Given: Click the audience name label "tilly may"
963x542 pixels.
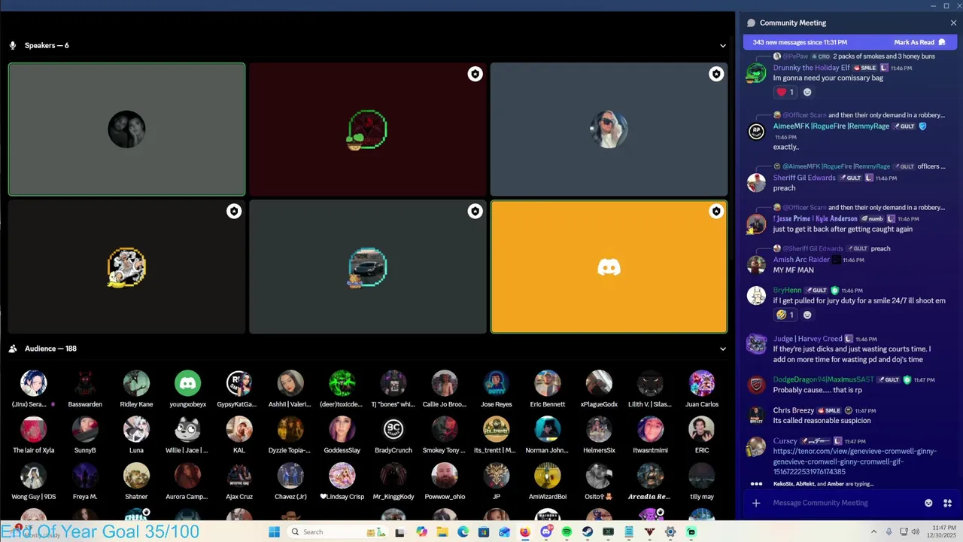Looking at the screenshot, I should pyautogui.click(x=702, y=497).
